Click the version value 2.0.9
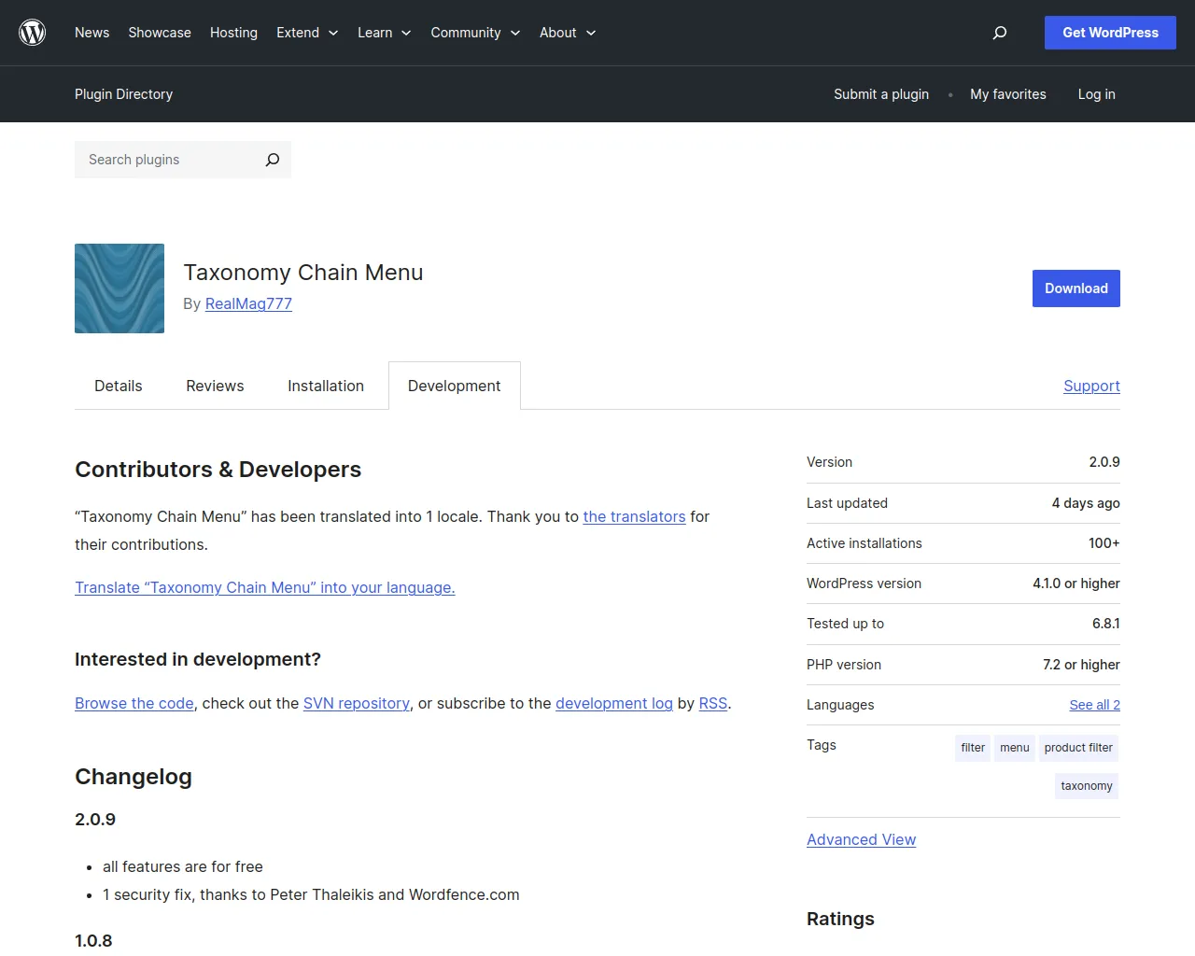The width and height of the screenshot is (1195, 956). point(1104,462)
